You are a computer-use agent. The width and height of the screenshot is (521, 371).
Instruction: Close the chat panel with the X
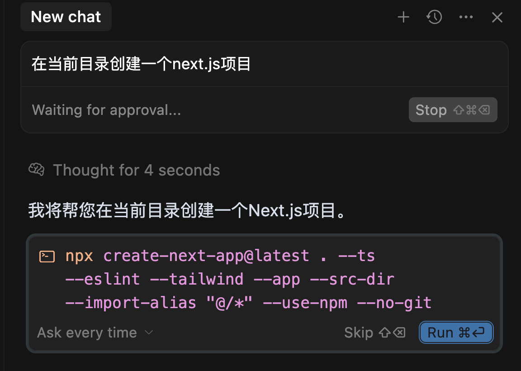coord(497,18)
